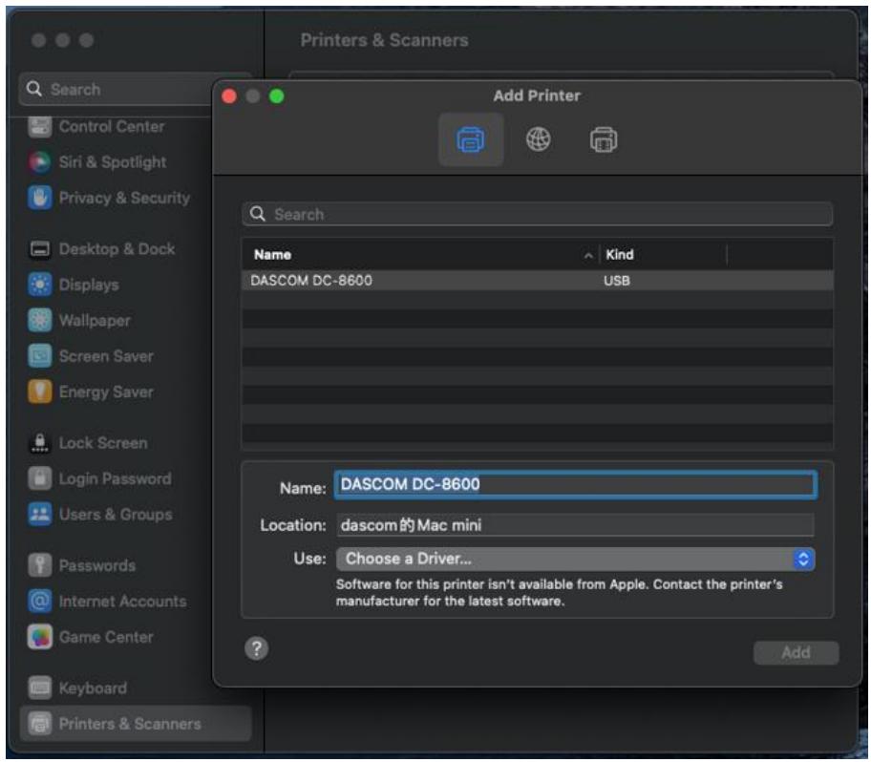This screenshot has width=871, height=762.
Task: Select Wallpaper label in sidebar
Action: pyautogui.click(x=95, y=321)
